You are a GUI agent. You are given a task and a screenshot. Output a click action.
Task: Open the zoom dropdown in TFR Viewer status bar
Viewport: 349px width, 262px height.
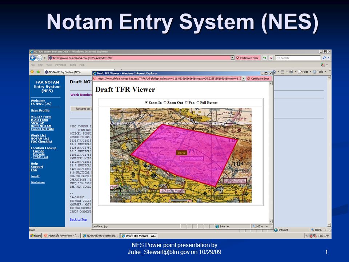click(x=267, y=226)
